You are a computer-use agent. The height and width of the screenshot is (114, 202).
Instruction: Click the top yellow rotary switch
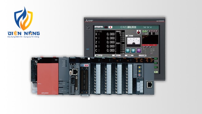(x=139, y=67)
